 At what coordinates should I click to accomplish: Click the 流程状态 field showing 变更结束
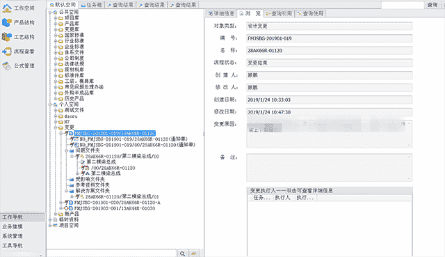[x=329, y=63]
